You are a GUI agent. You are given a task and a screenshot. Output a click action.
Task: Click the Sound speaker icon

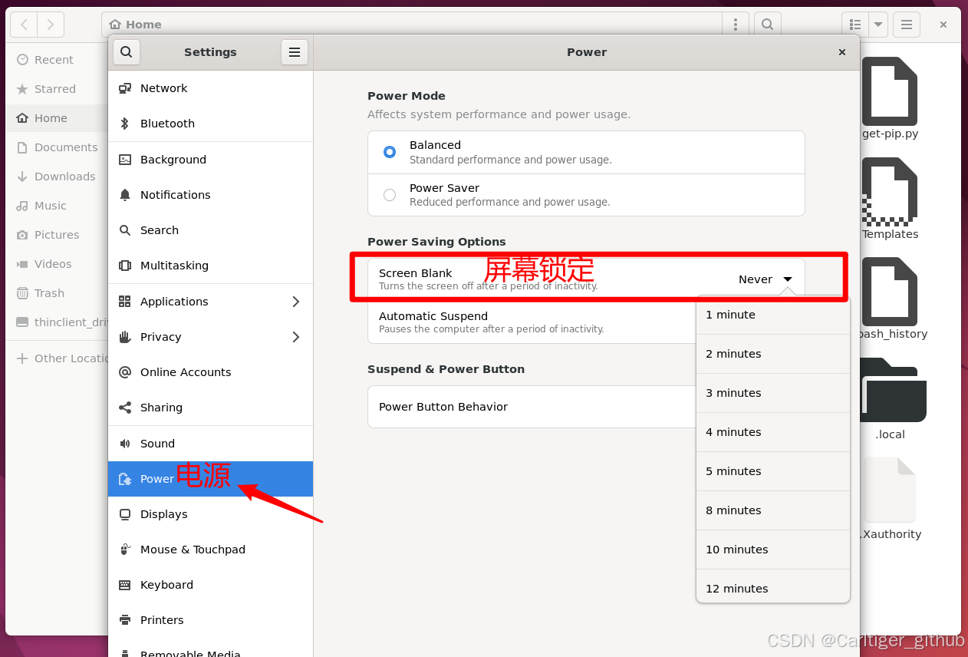(x=125, y=444)
